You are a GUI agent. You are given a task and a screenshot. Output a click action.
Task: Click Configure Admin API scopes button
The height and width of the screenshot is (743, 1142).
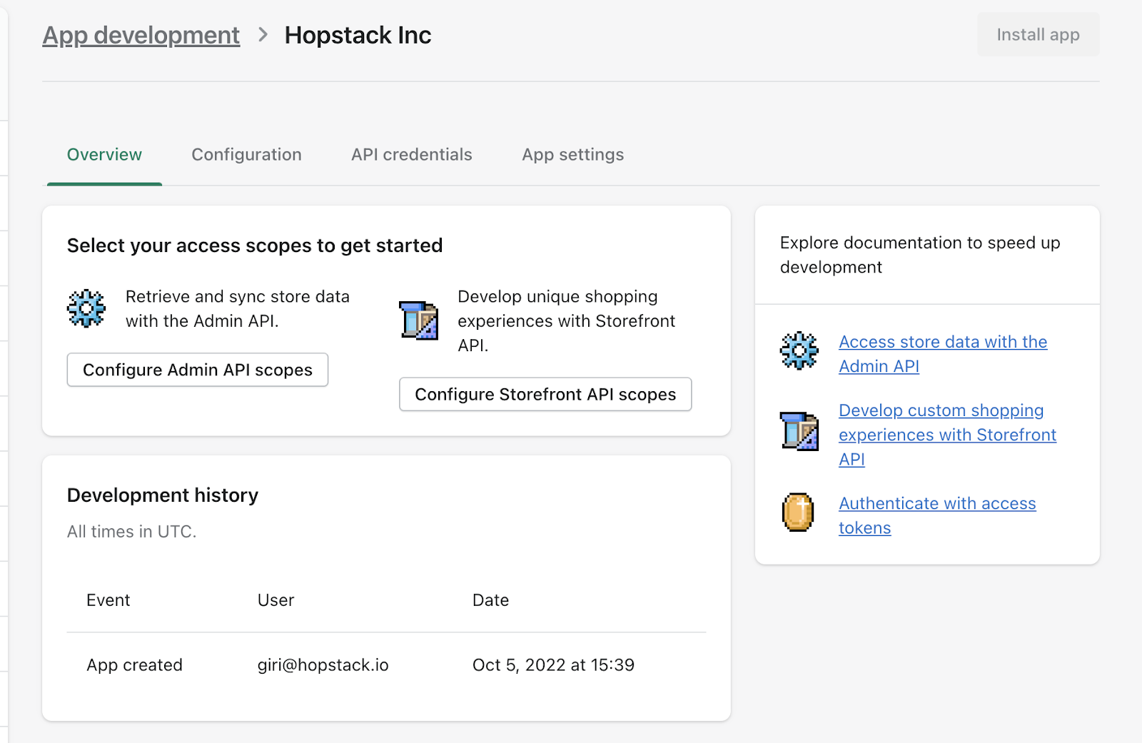(198, 370)
